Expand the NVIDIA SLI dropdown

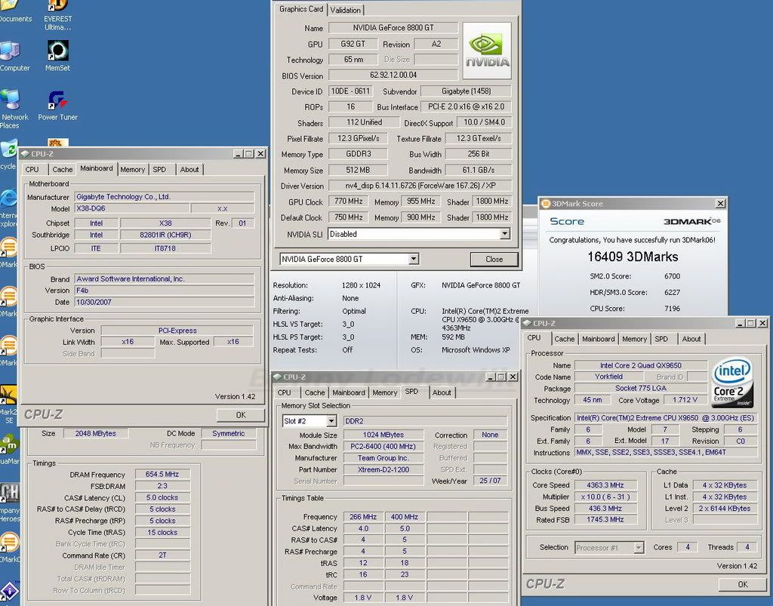pyautogui.click(x=505, y=234)
